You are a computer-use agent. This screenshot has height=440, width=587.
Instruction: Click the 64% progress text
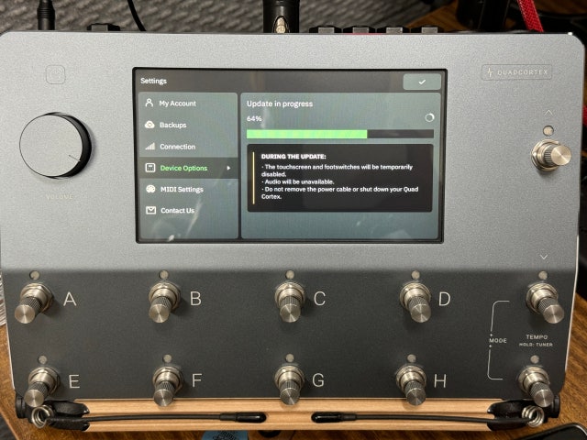(x=254, y=118)
